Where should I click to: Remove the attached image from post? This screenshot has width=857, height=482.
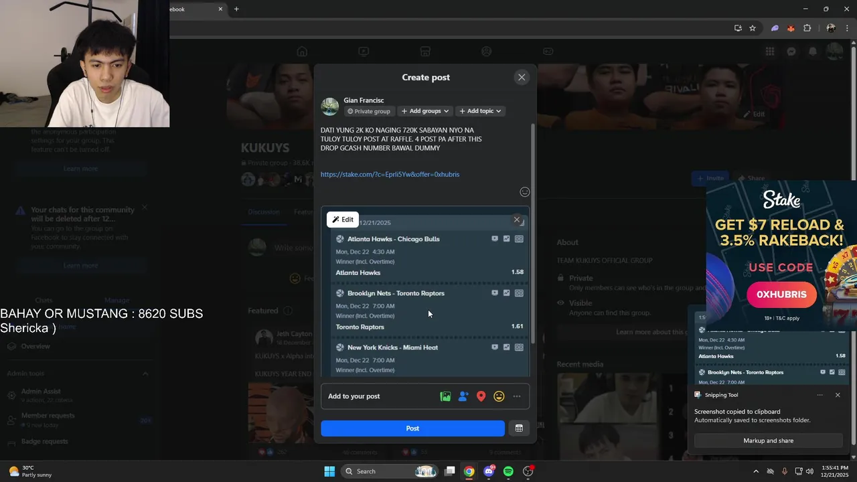pyautogui.click(x=517, y=220)
